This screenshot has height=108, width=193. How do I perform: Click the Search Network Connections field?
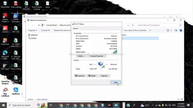click(x=159, y=25)
